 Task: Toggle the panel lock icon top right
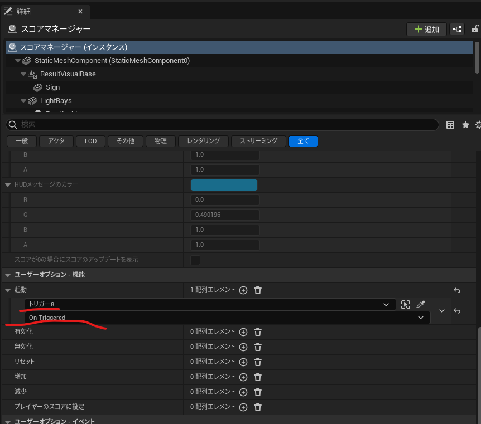(475, 29)
